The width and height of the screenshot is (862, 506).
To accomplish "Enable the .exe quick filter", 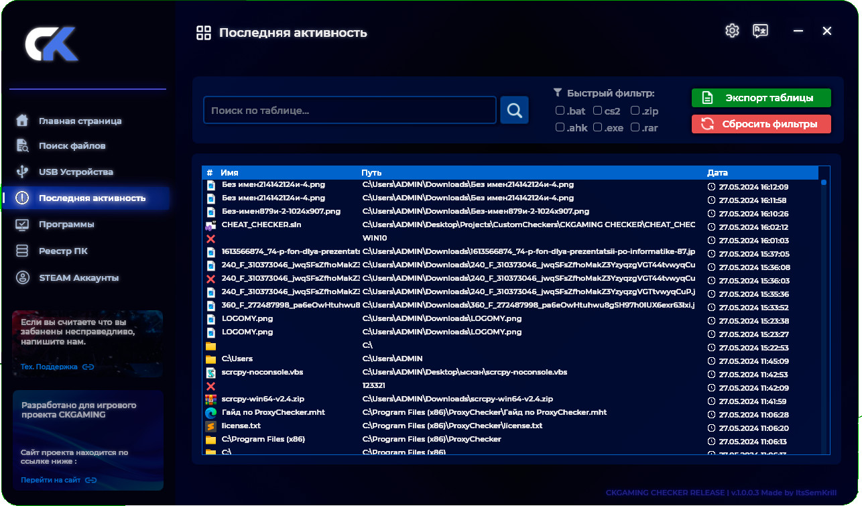I will coord(597,127).
